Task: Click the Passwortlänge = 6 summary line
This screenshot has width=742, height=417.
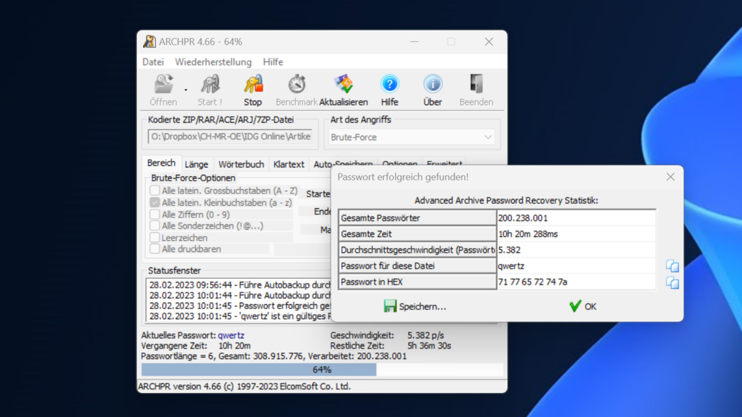Action: click(274, 356)
